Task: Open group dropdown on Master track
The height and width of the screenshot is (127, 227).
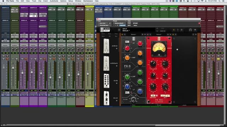Action: pos(15,45)
